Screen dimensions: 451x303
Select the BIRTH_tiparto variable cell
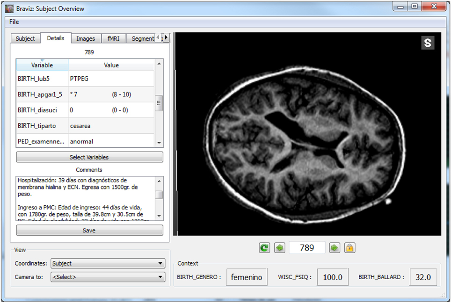(x=42, y=126)
